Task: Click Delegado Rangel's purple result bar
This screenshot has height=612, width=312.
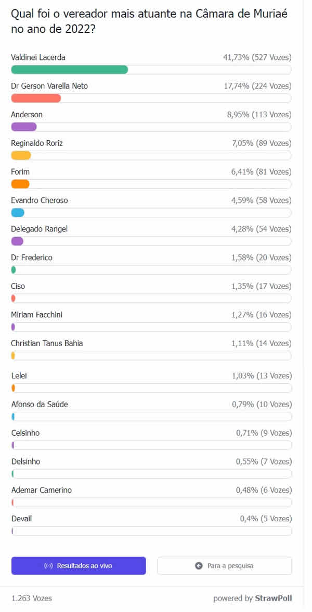Action: click(x=17, y=241)
